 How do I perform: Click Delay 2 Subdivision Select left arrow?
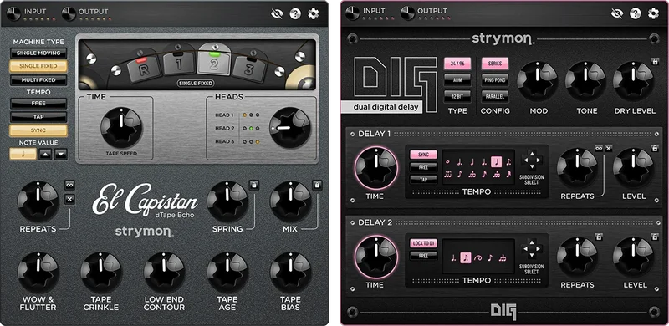tap(525, 250)
